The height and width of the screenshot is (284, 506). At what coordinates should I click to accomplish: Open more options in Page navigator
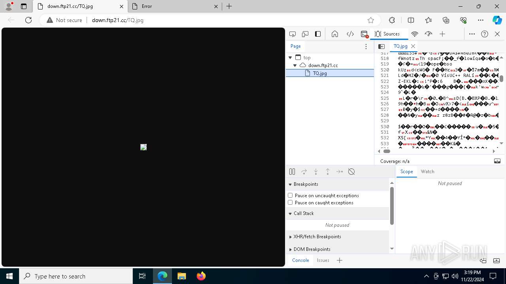click(366, 47)
